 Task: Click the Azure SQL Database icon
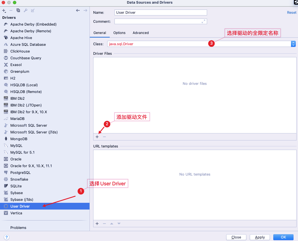[6, 44]
